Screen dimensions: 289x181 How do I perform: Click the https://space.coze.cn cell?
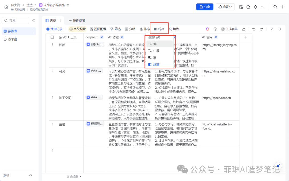[220, 107]
